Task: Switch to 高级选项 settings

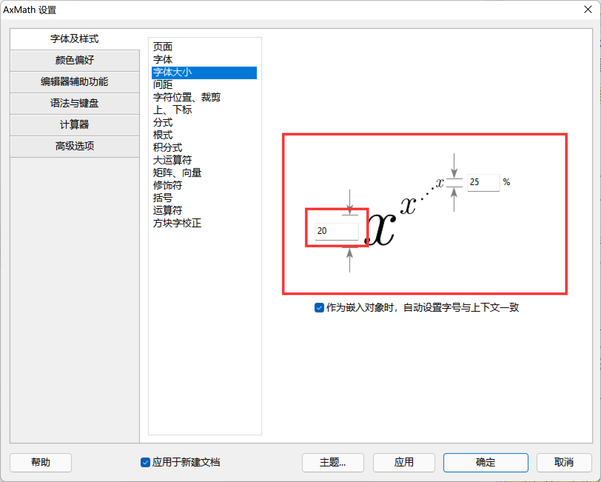Action: coord(75,146)
